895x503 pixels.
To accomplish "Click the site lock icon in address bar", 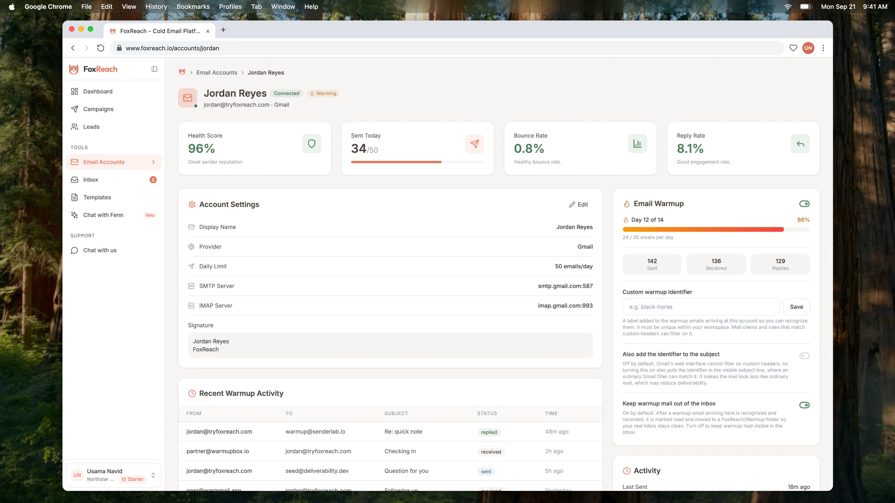I will (x=119, y=48).
